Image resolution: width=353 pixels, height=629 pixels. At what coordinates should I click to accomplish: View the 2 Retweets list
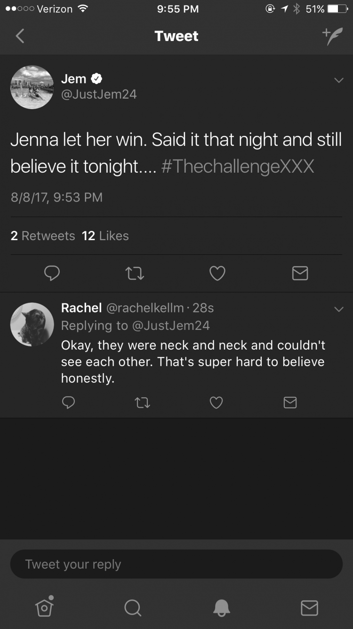[43, 236]
